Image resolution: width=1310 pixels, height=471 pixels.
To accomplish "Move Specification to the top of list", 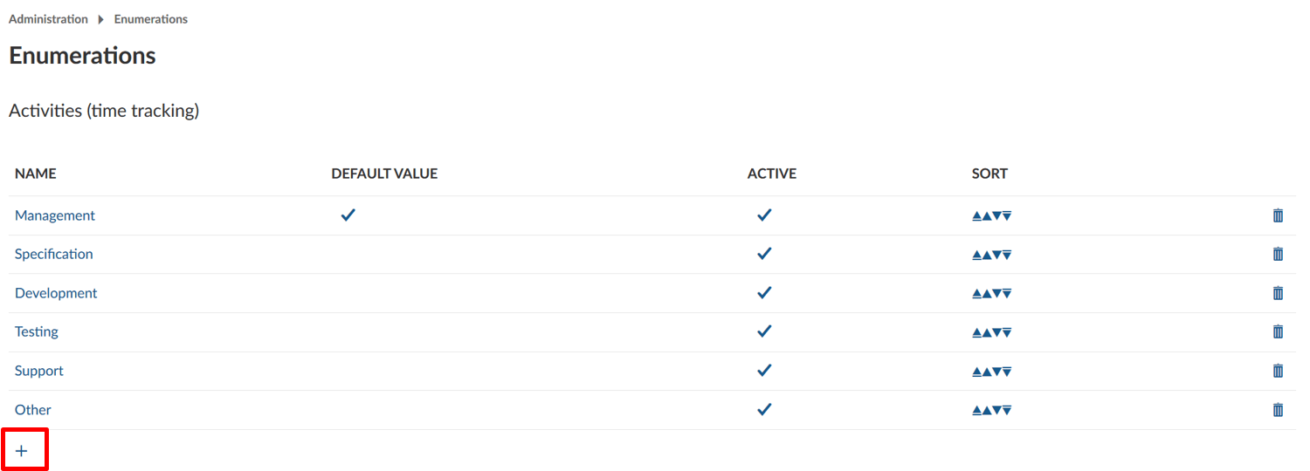I will click(976, 255).
